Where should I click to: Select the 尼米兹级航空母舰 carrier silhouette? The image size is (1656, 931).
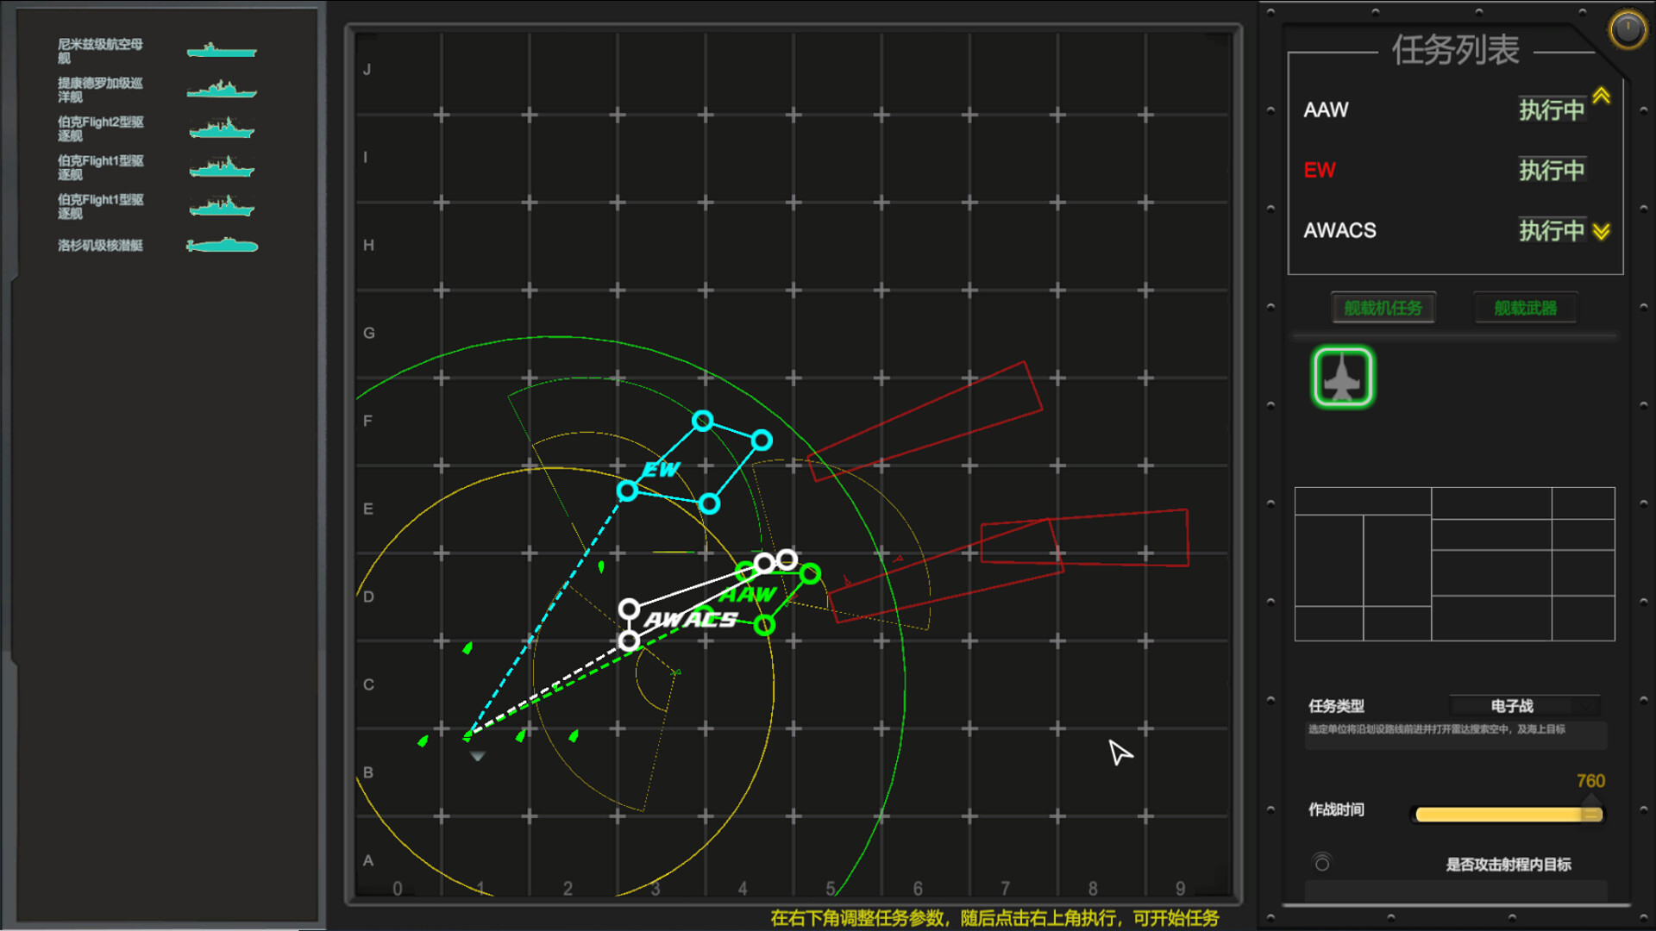click(x=222, y=49)
